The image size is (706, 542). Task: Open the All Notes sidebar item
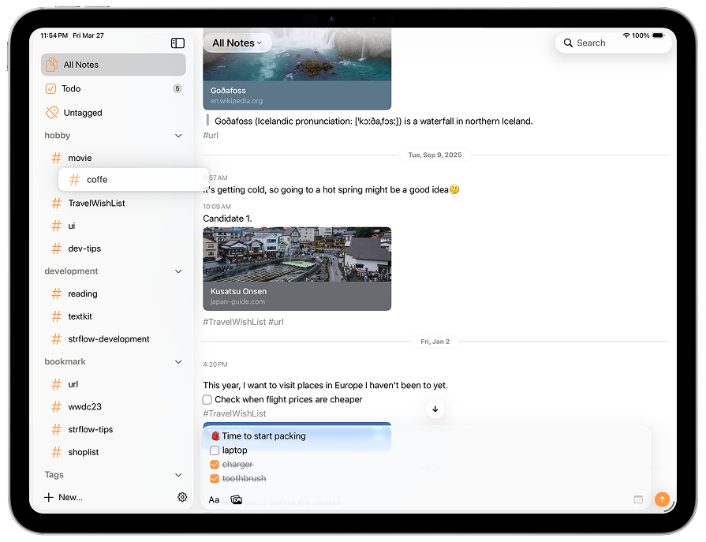(x=114, y=65)
